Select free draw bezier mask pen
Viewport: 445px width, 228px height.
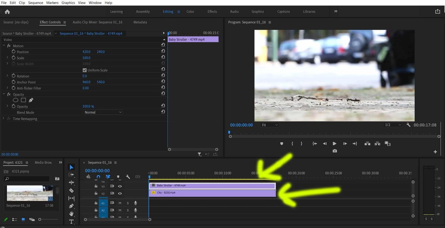[31, 100]
